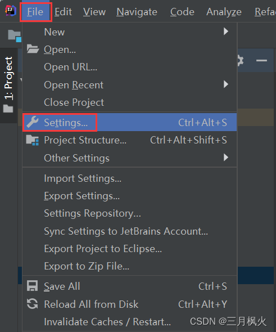Click the project panel gear icon
276x332 pixels.
pyautogui.click(x=241, y=61)
